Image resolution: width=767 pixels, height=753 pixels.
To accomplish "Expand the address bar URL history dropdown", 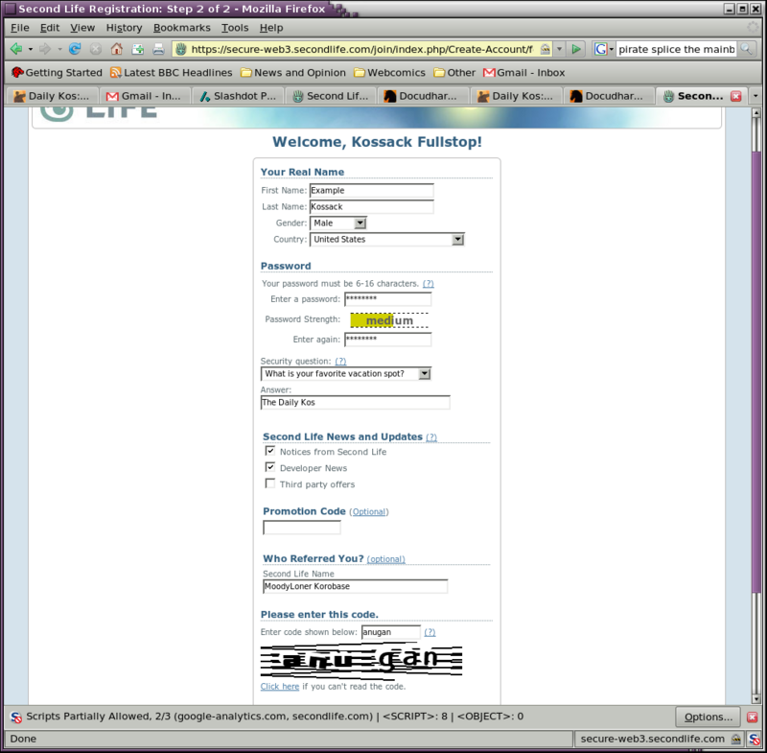I will 559,49.
